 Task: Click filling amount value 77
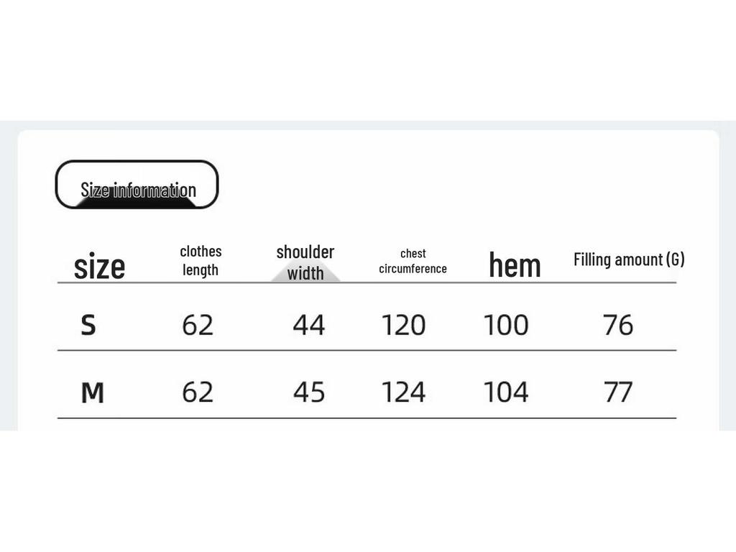[x=618, y=392]
